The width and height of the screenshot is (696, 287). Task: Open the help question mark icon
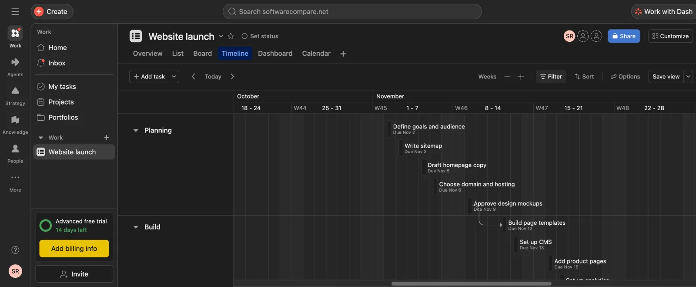click(x=15, y=250)
